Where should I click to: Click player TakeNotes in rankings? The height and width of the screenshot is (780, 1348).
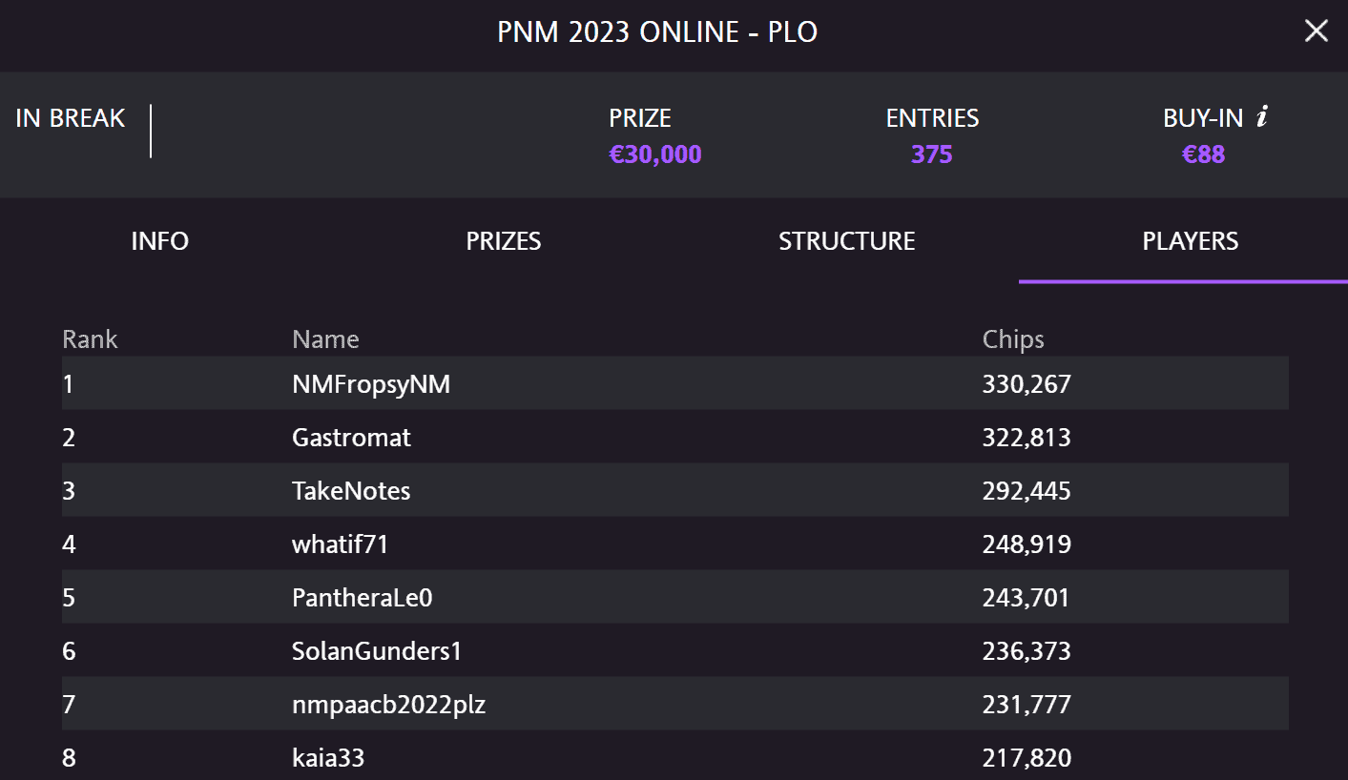[x=675, y=491]
